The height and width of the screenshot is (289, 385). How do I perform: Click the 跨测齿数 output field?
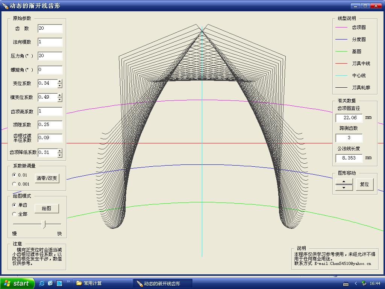click(349, 138)
